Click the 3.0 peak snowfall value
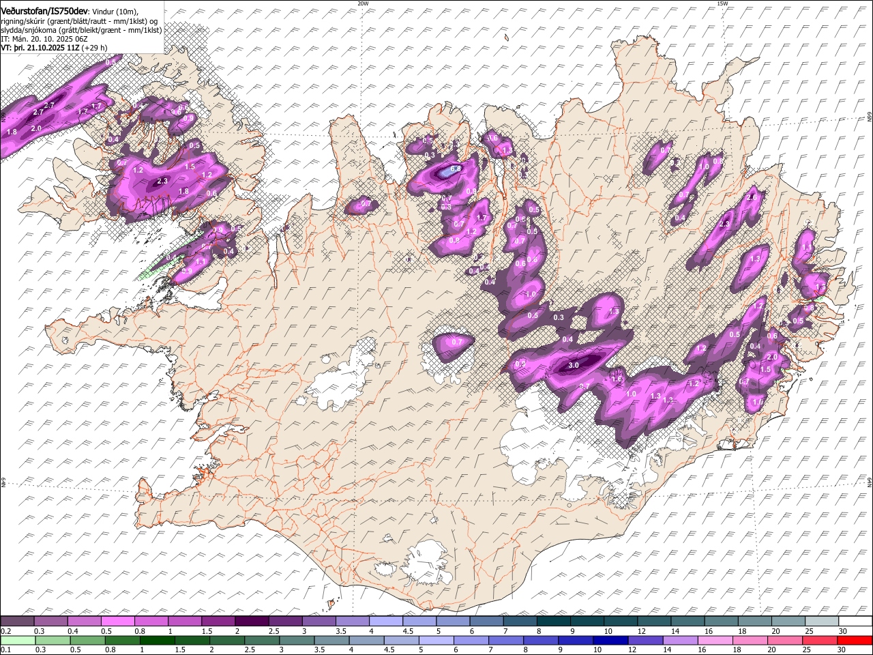The width and height of the screenshot is (873, 655). (574, 366)
